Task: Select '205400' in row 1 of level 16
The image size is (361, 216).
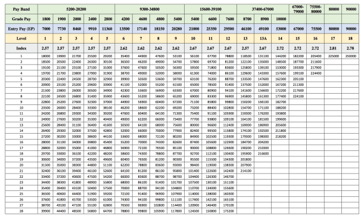Action: (x=315, y=56)
